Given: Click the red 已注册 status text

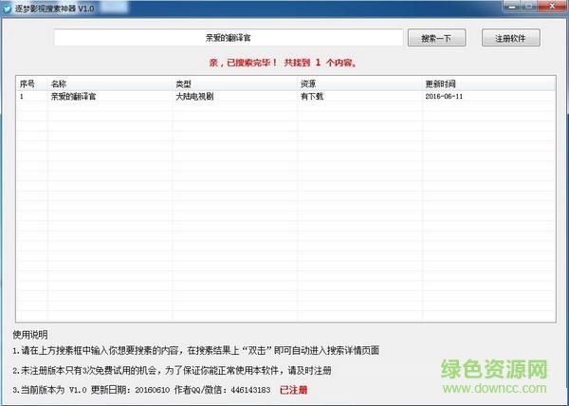Looking at the screenshot, I should tap(294, 390).
